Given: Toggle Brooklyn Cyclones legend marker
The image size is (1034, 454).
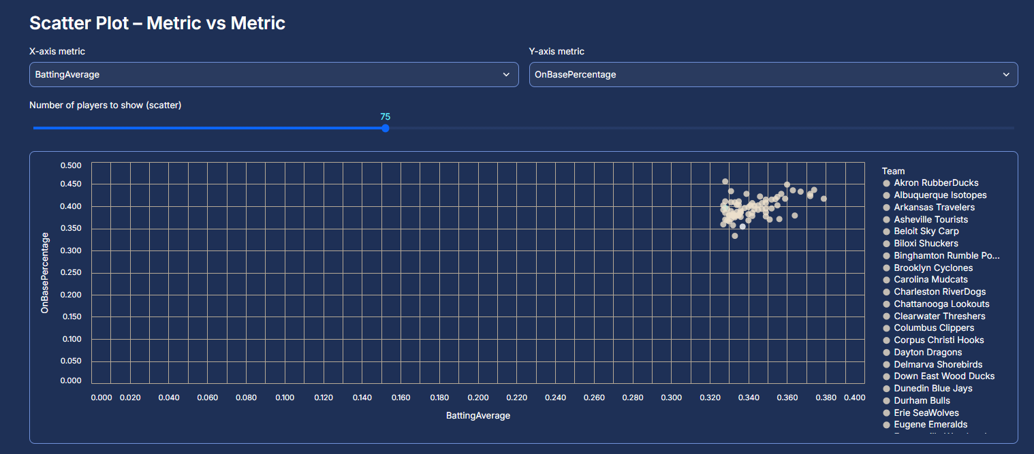Looking at the screenshot, I should pyautogui.click(x=887, y=268).
